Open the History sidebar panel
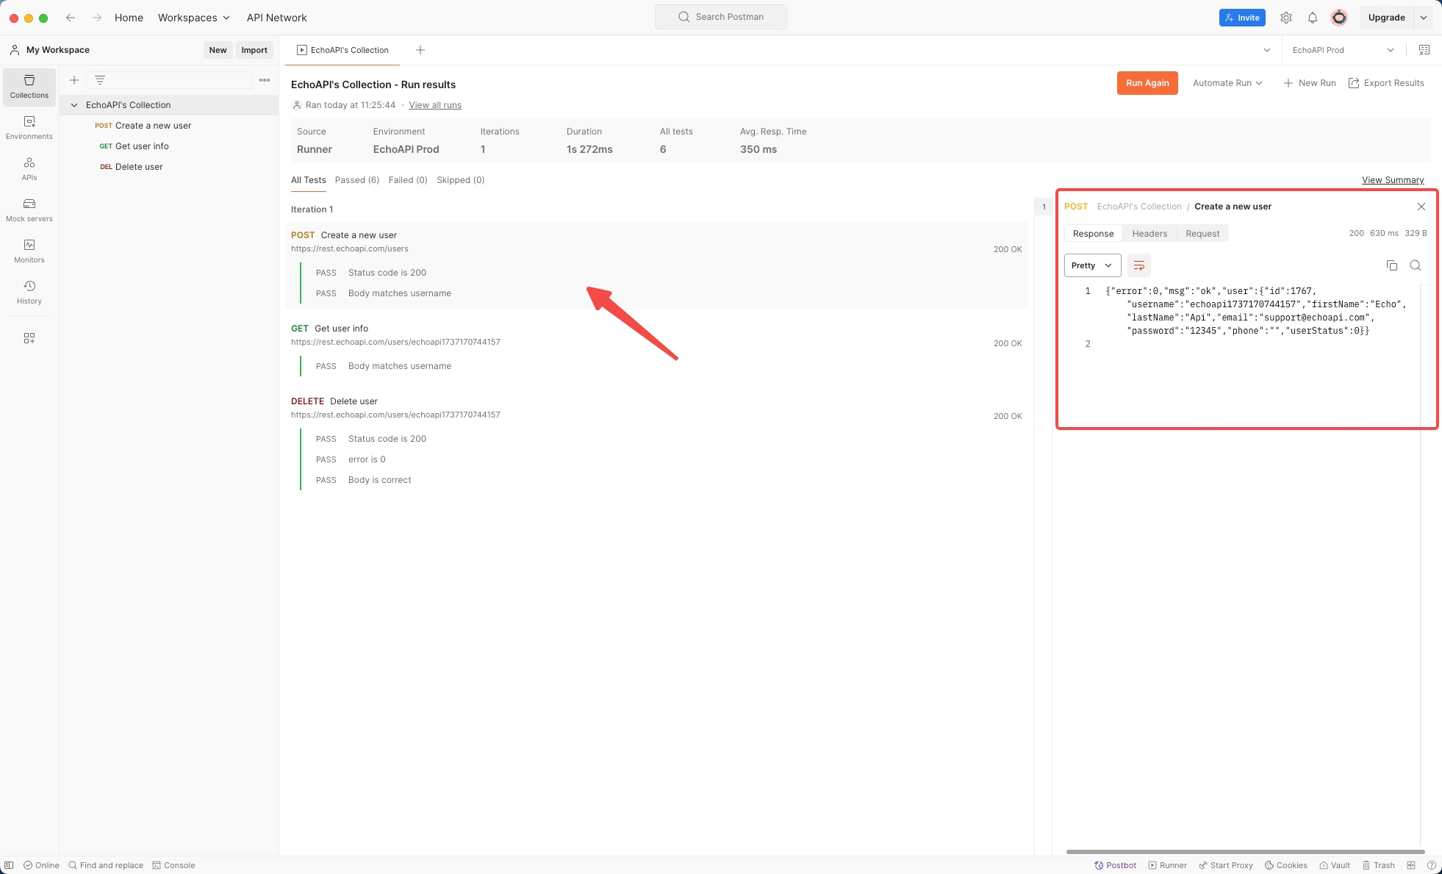 click(29, 293)
